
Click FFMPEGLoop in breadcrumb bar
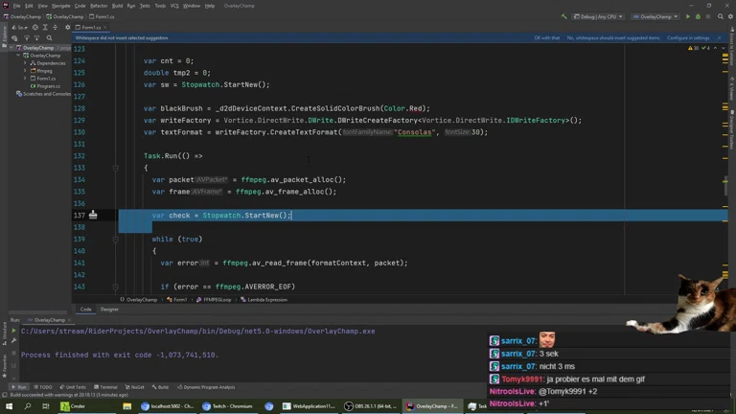pyautogui.click(x=214, y=299)
